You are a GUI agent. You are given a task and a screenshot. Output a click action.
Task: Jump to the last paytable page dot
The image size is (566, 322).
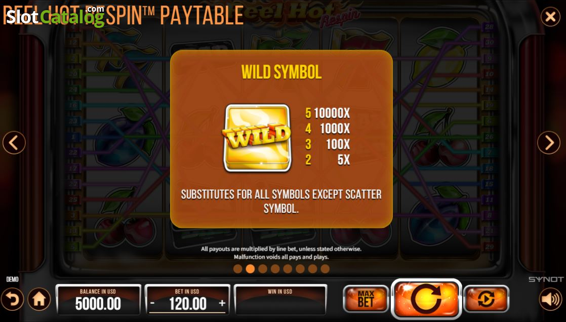click(325, 268)
